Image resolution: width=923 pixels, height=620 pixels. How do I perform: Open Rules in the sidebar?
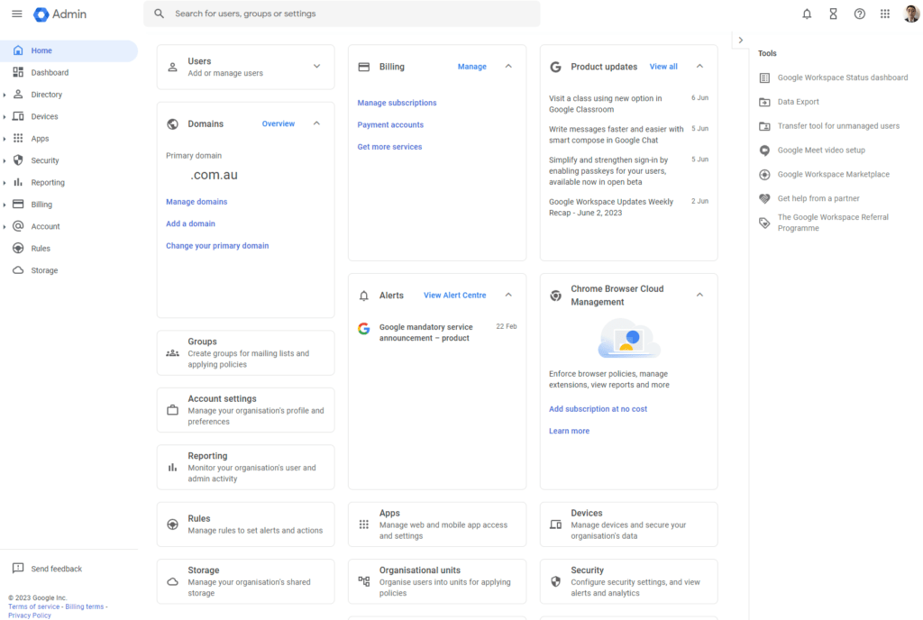coord(69,248)
